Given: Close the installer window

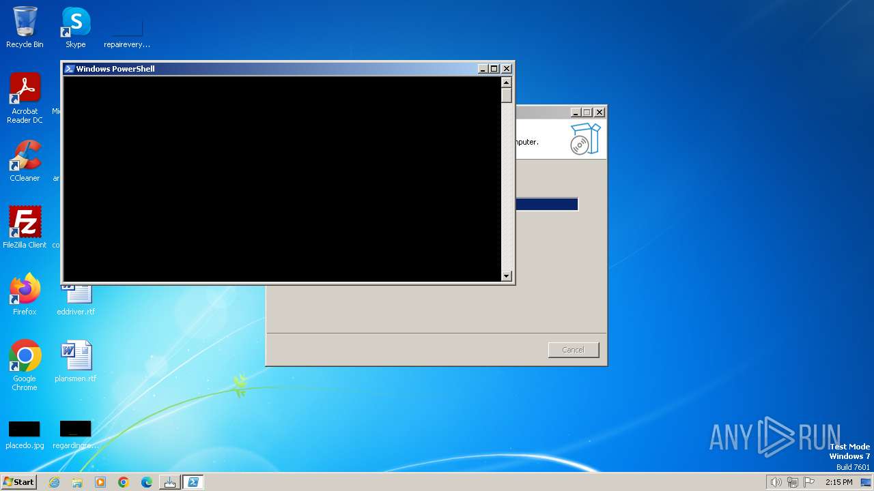Looking at the screenshot, I should tap(600, 113).
